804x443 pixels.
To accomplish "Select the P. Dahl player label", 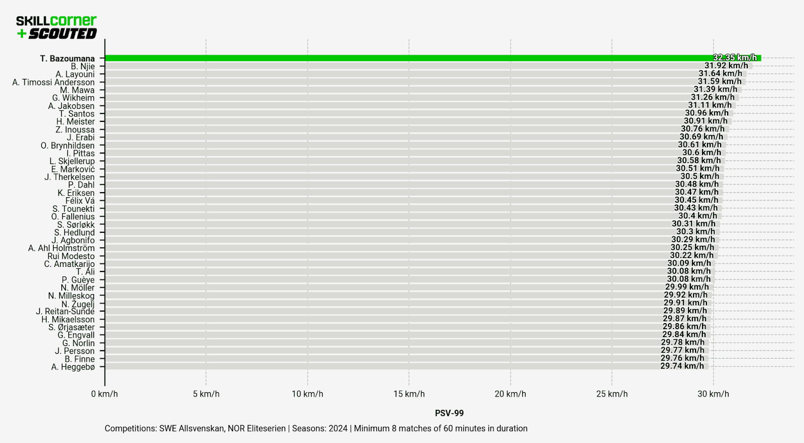I will [x=81, y=185].
